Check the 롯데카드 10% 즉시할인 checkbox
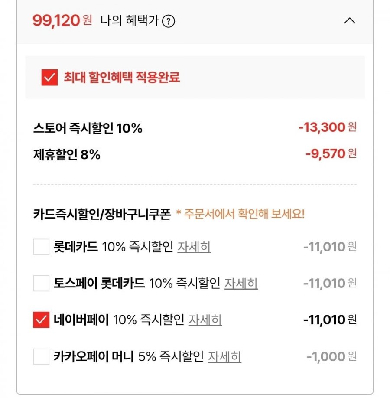This screenshot has height=398, width=390. point(41,247)
